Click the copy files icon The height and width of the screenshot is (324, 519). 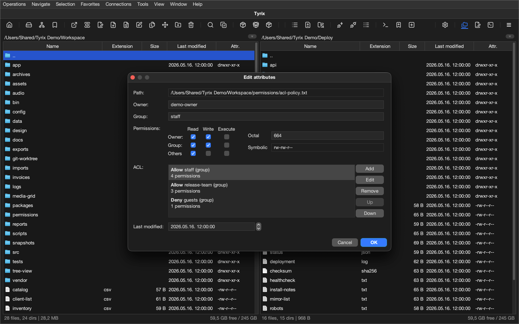point(152,25)
